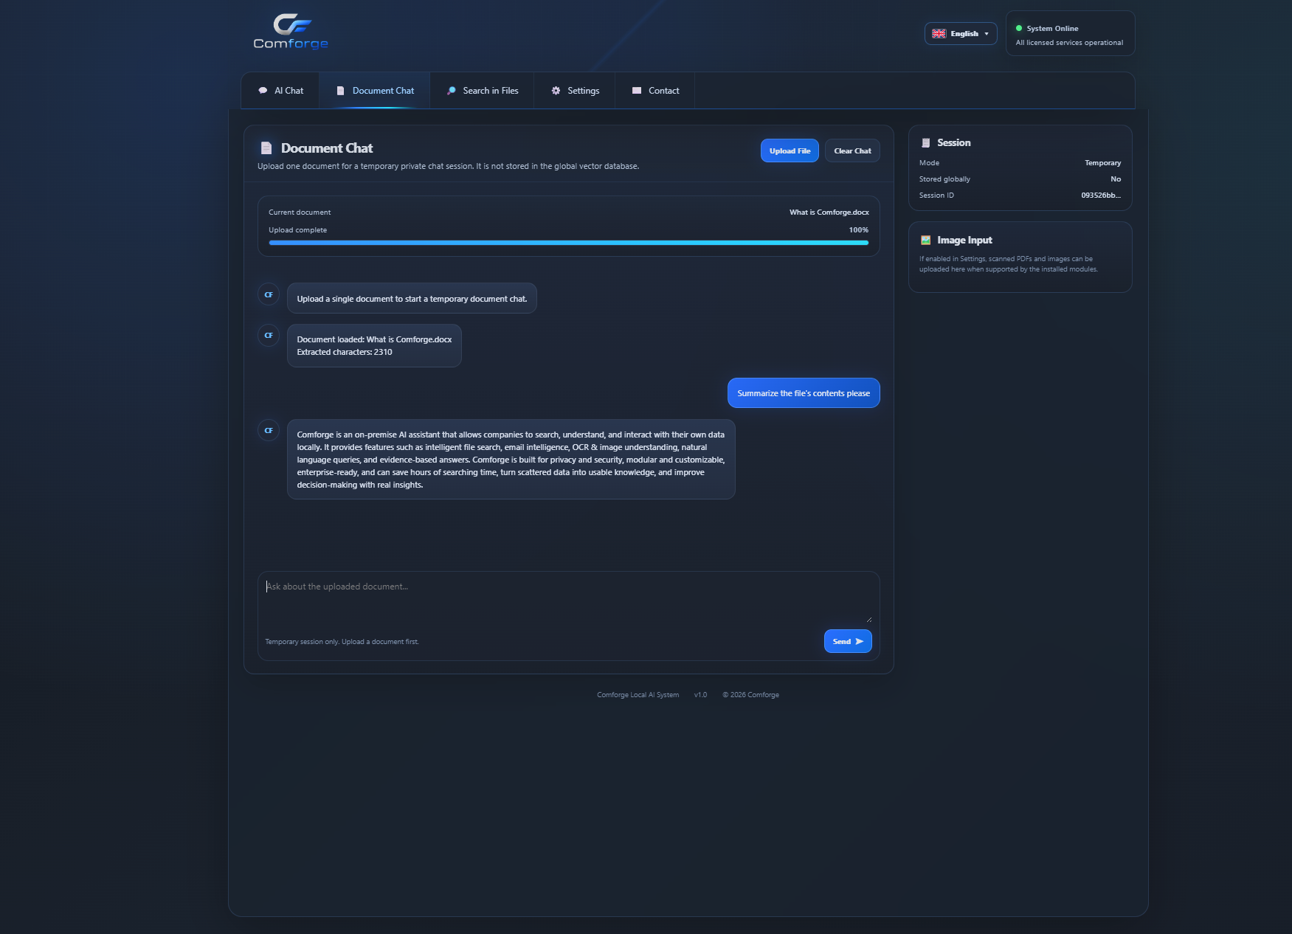Switch to the AI Chat tab
Screen dimensions: 1292x934
point(280,91)
